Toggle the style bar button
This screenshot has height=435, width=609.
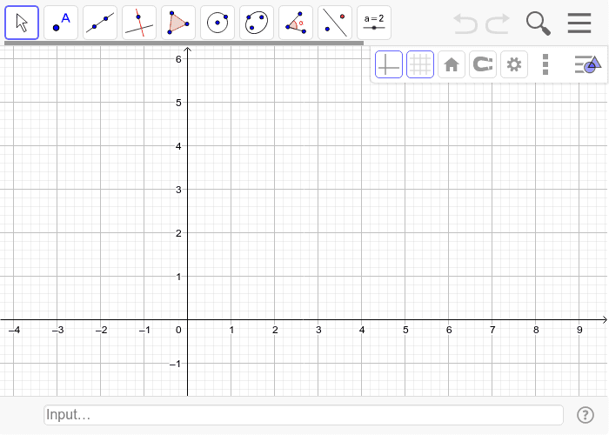pos(587,64)
